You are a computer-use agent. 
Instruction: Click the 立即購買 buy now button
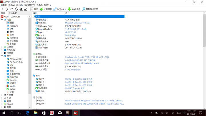(x=46, y=9)
